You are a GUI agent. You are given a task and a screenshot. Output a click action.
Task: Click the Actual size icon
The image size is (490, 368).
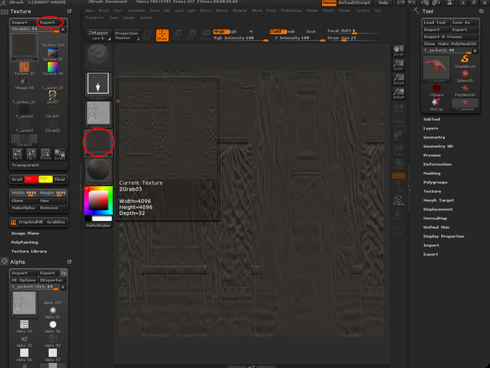pyautogui.click(x=399, y=79)
